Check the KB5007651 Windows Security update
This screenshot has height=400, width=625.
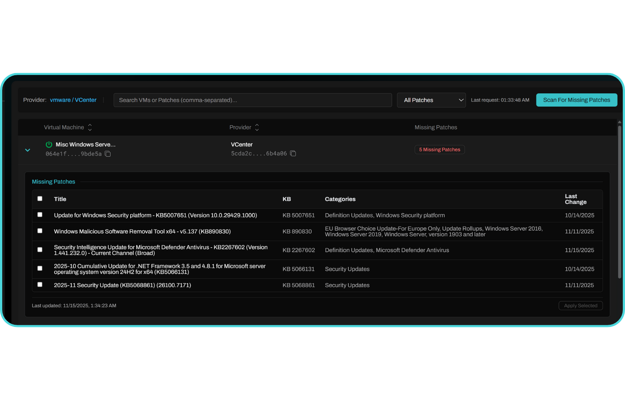(x=40, y=215)
